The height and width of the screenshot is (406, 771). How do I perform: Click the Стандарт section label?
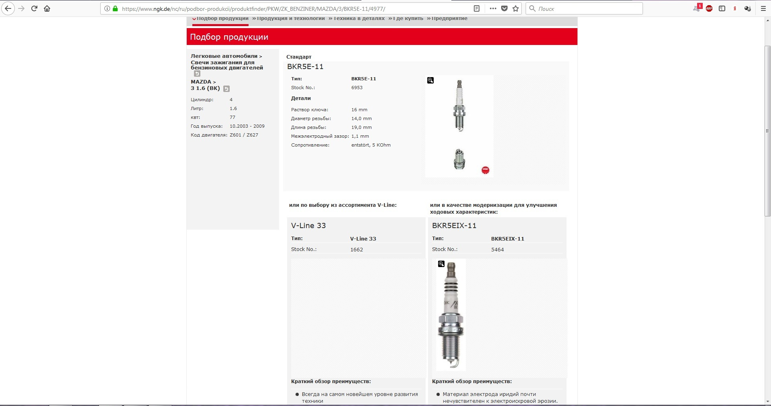[299, 57]
